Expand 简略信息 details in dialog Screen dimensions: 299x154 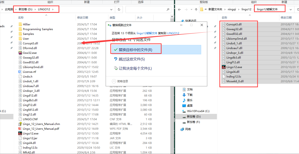(x=120, y=81)
